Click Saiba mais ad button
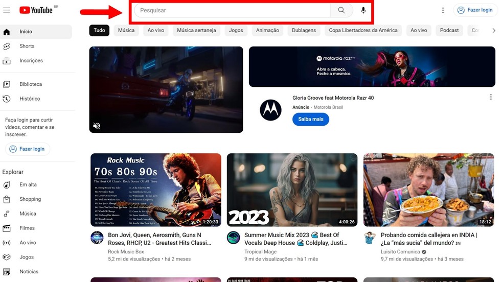Viewport: 503px width, 282px height. click(x=310, y=119)
